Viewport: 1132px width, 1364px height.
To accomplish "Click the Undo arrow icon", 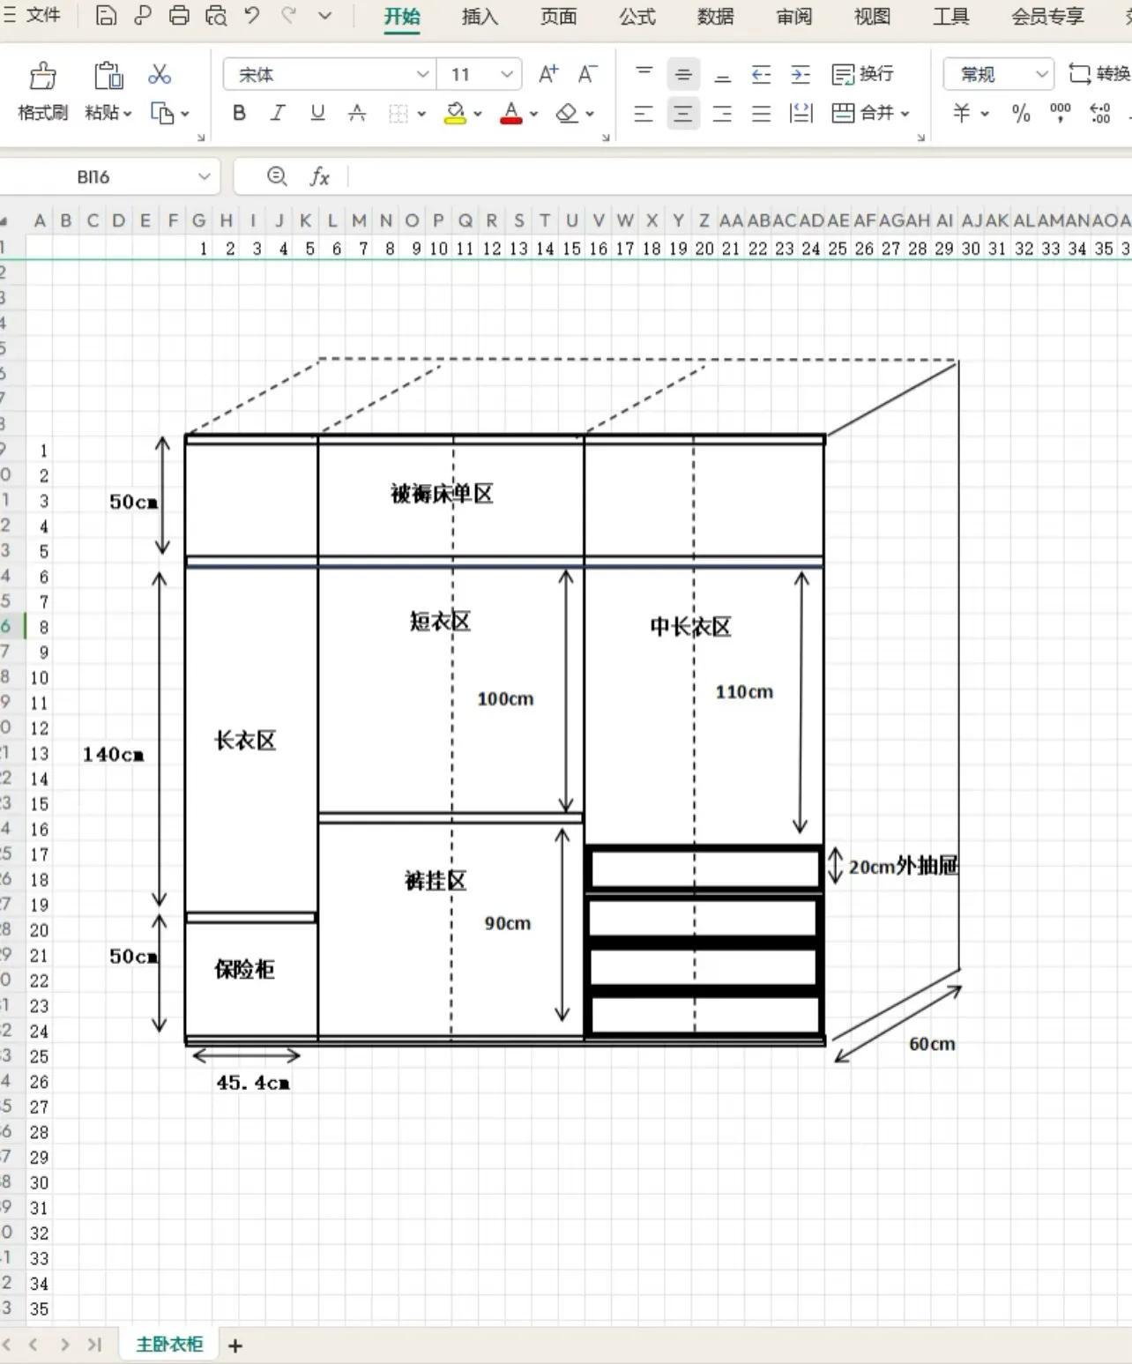I will point(252,15).
